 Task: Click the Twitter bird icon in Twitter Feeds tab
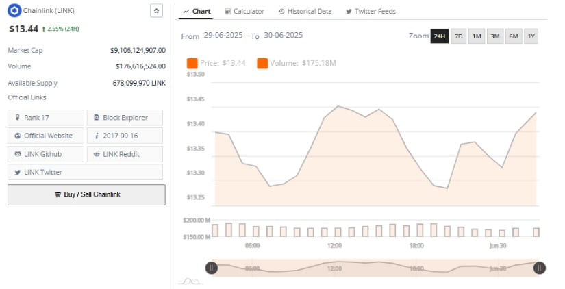click(x=349, y=12)
